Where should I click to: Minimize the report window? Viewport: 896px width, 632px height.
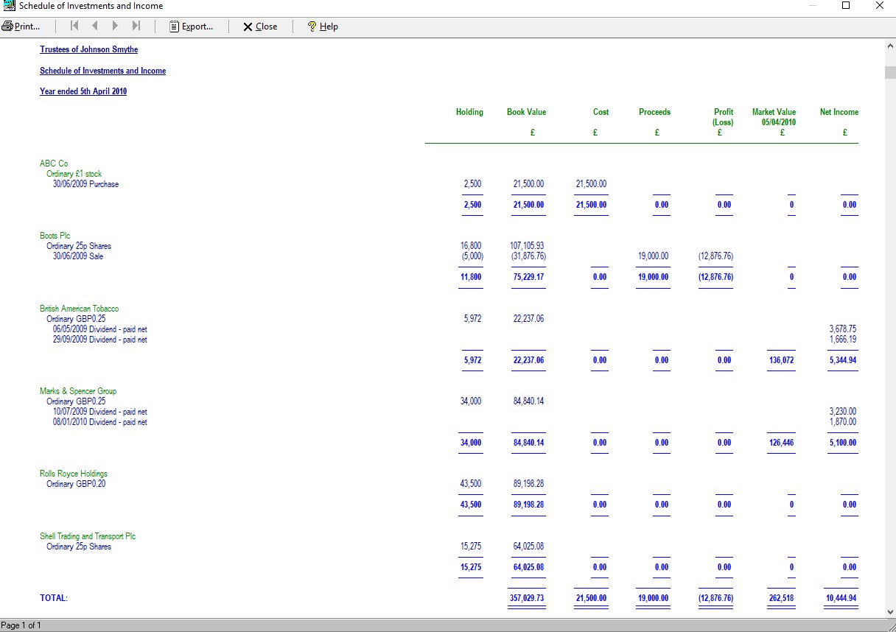(x=812, y=6)
